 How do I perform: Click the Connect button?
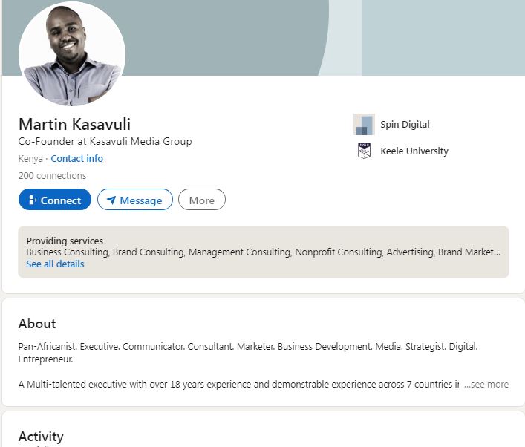point(54,200)
